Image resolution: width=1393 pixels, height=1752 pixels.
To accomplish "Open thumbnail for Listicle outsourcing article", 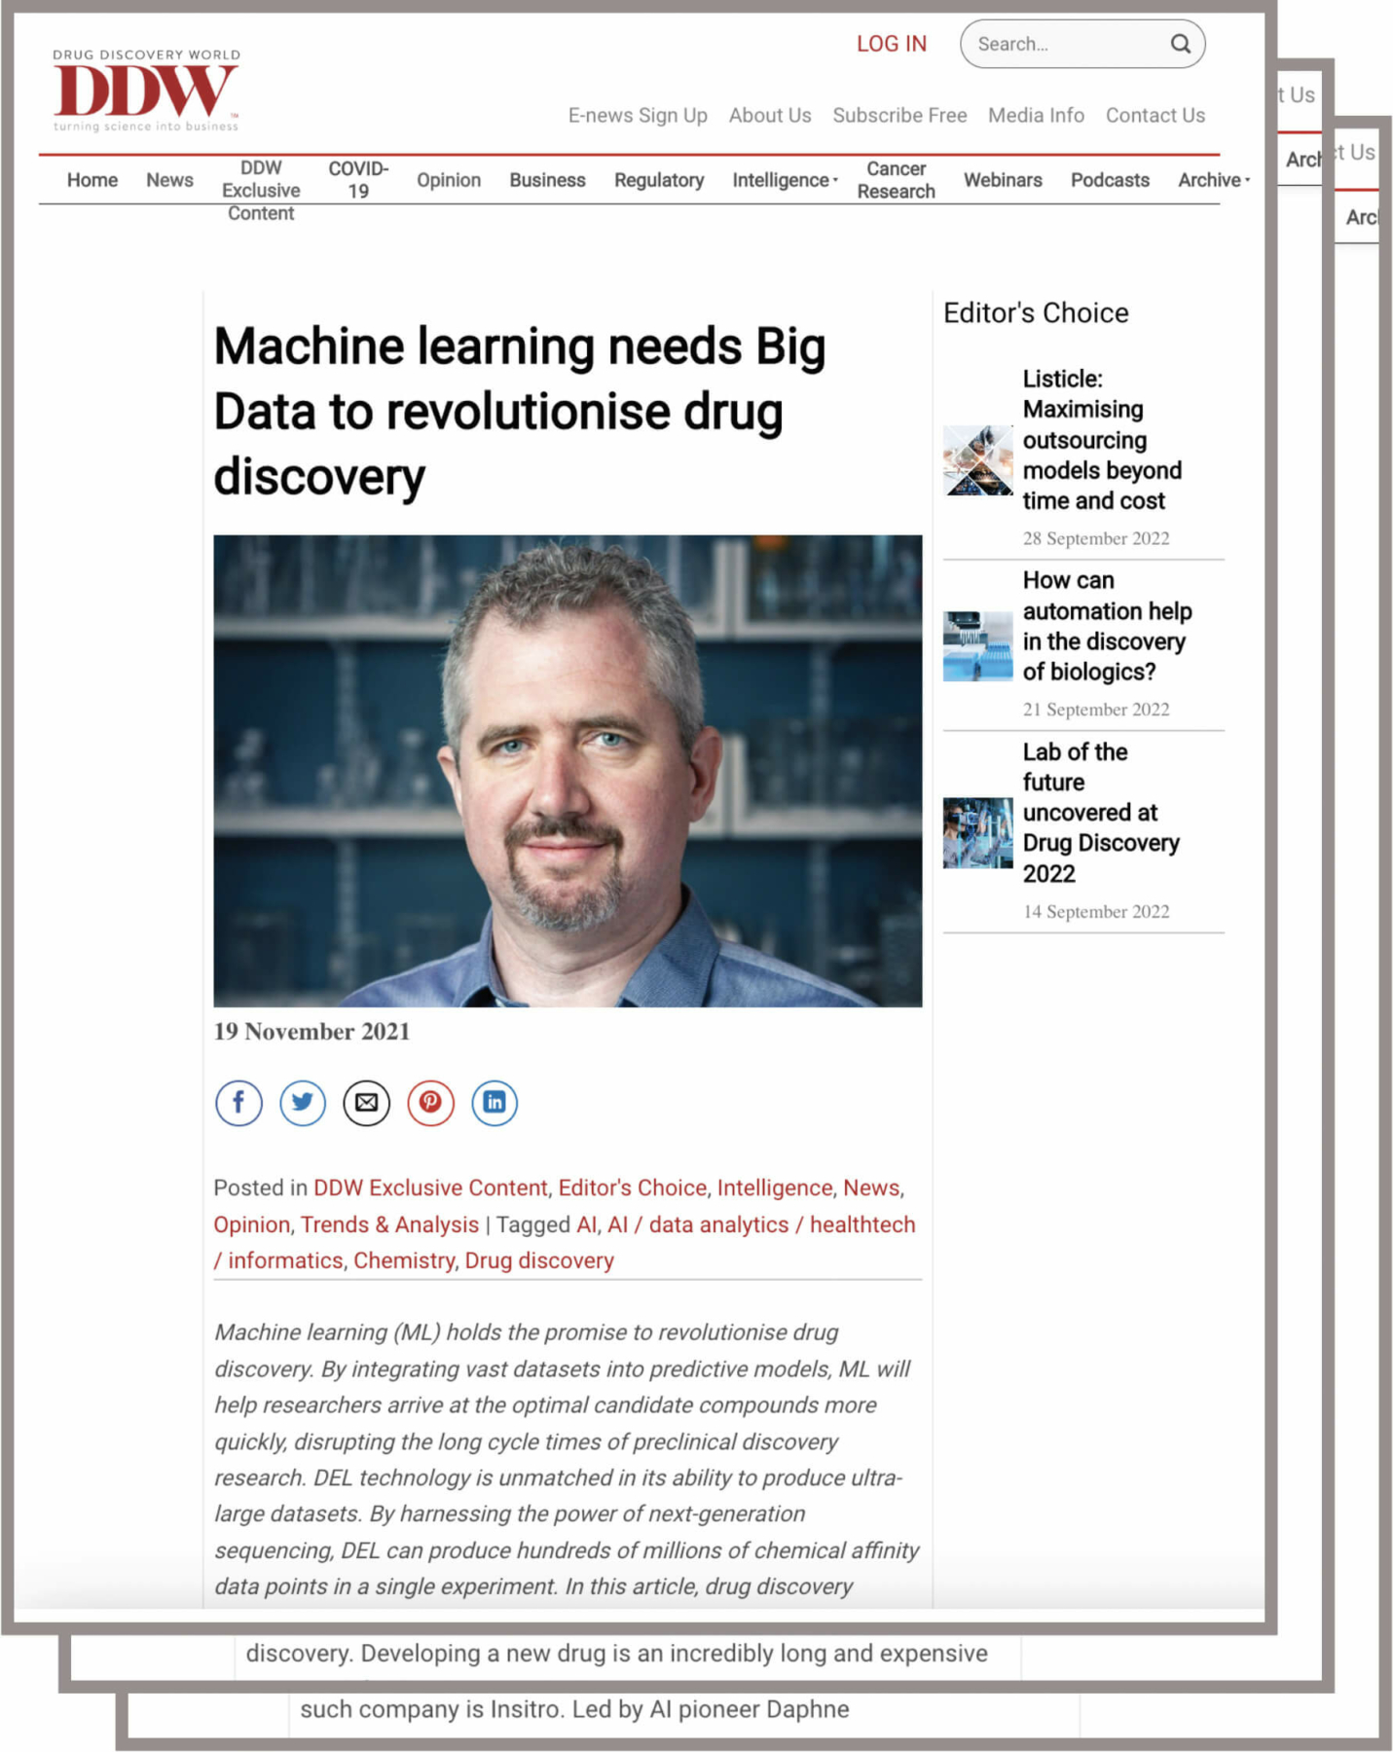I will point(977,459).
